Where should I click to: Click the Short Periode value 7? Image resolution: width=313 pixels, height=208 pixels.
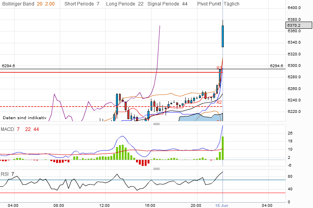[x=98, y=4]
